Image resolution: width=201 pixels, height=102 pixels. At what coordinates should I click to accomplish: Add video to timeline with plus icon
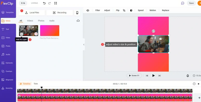(36, 34)
